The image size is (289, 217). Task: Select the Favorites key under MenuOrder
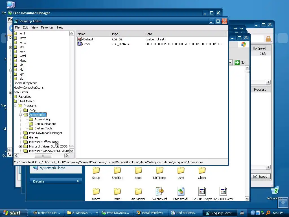tap(25, 97)
